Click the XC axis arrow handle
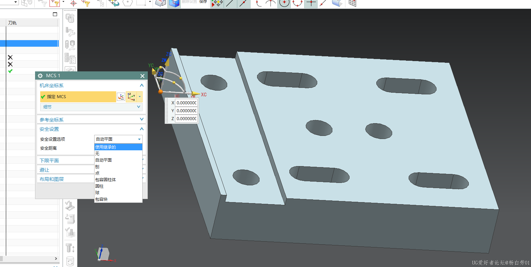 [195, 94]
